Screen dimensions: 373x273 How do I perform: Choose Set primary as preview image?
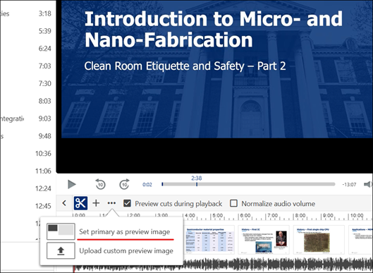(125, 232)
